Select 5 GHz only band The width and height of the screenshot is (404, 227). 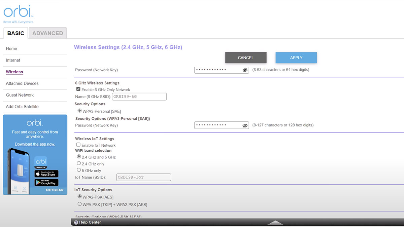pyautogui.click(x=79, y=170)
